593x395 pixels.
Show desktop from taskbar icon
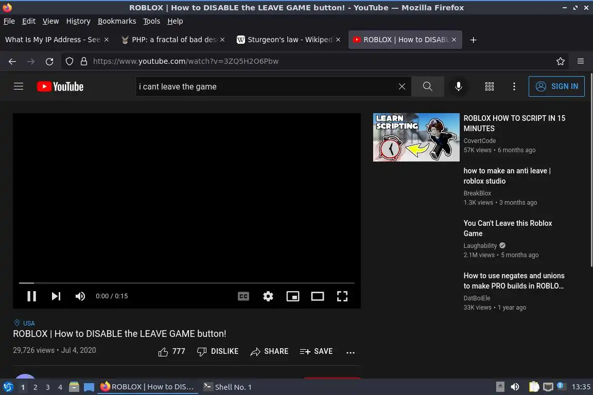click(89, 387)
